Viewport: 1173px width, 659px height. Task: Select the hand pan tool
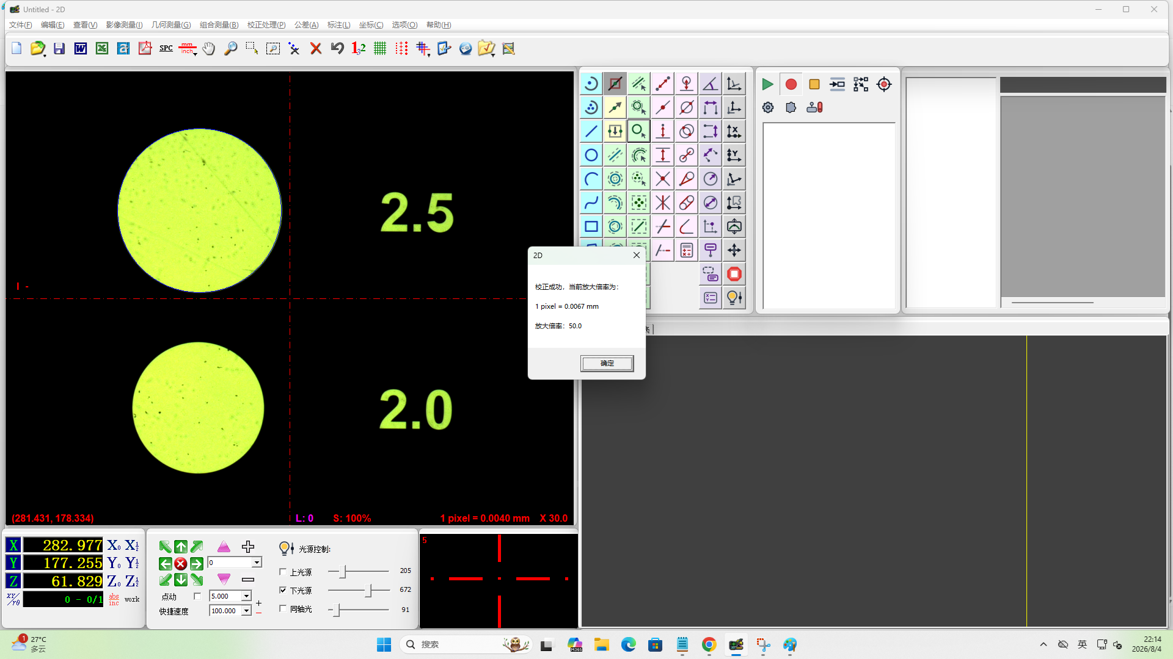pyautogui.click(x=209, y=48)
